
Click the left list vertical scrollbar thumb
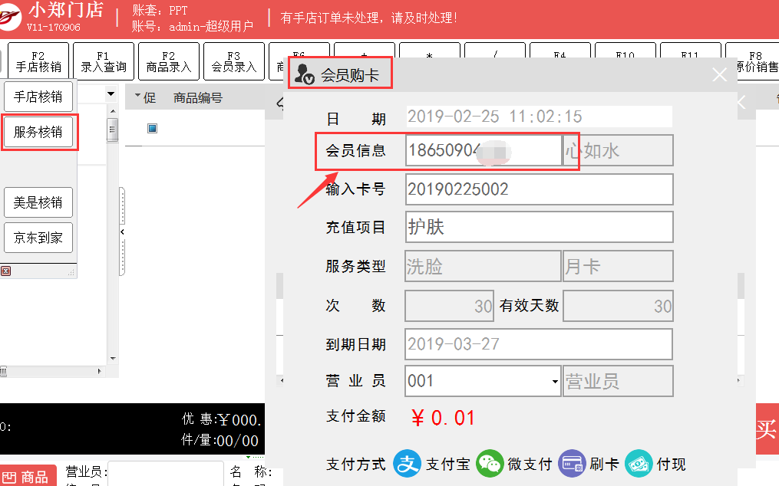click(113, 130)
